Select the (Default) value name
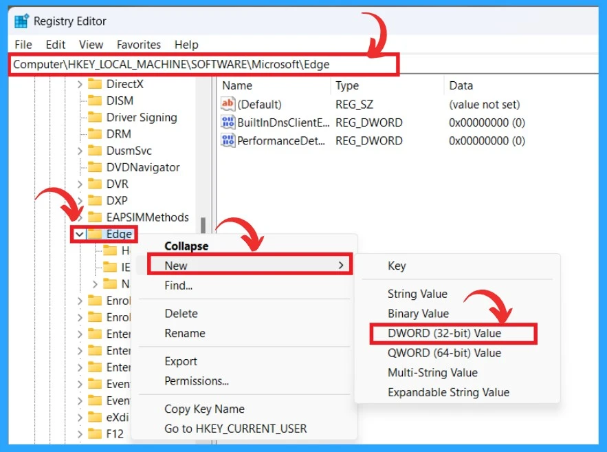 (x=259, y=104)
